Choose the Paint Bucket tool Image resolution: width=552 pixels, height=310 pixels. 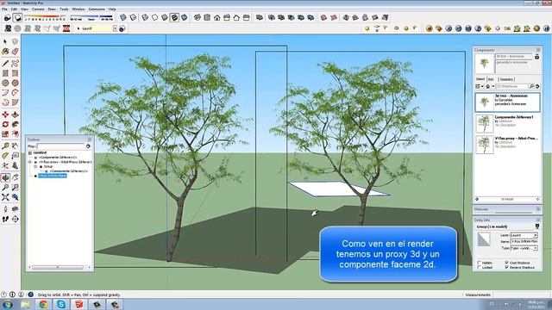pyautogui.click(x=5, y=52)
